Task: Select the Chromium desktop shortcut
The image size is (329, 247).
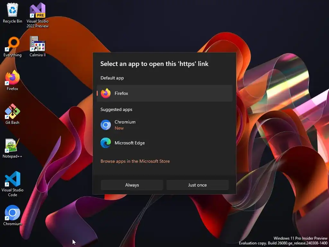Action: (13, 215)
